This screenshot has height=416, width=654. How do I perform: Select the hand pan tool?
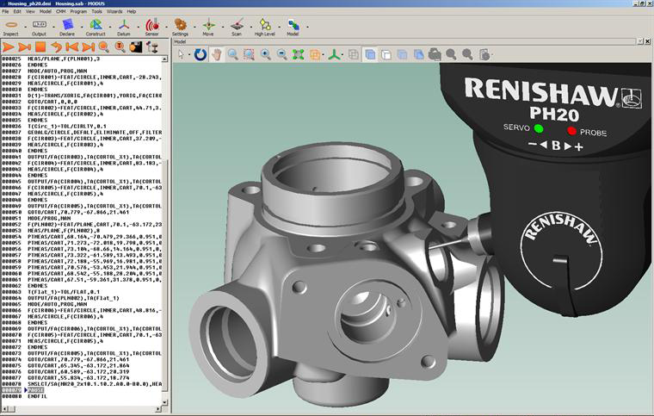click(216, 54)
